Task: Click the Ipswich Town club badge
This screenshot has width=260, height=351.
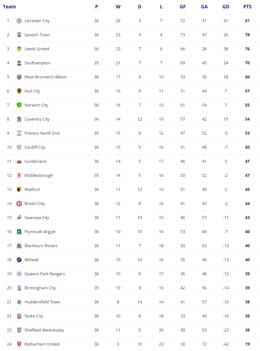Action: 19,35
